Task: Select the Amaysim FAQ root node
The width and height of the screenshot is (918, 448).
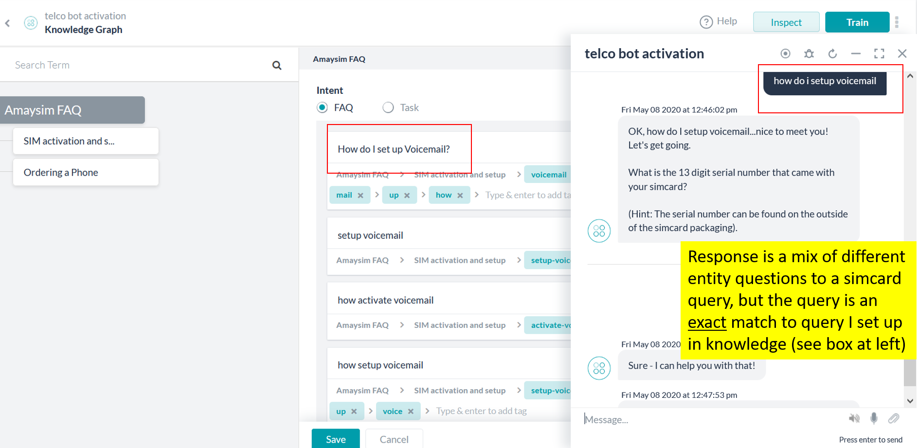Action: pyautogui.click(x=72, y=110)
